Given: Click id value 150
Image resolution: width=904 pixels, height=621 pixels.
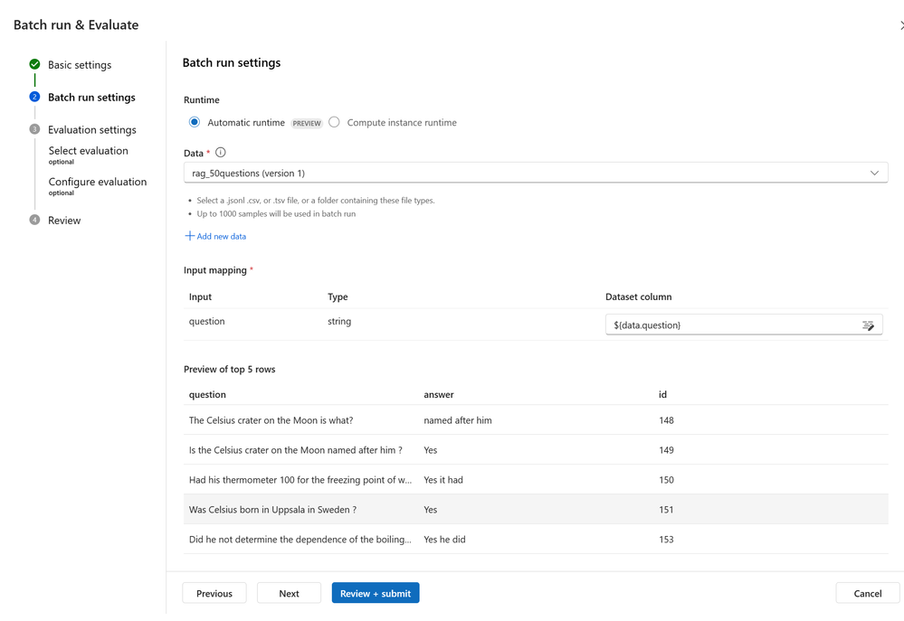Looking at the screenshot, I should (667, 480).
